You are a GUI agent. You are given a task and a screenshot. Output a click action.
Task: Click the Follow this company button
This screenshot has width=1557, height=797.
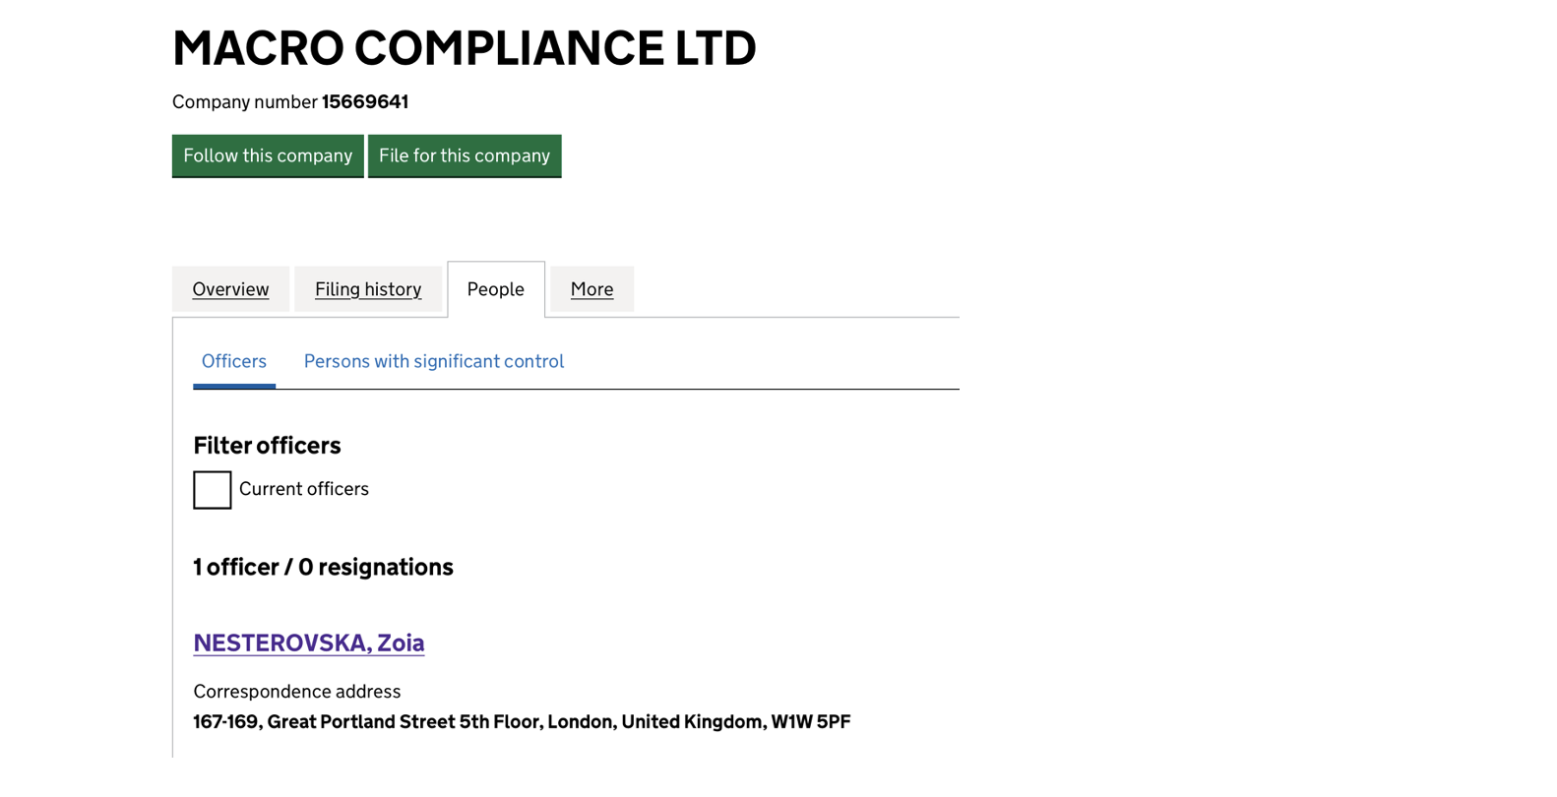(x=268, y=155)
